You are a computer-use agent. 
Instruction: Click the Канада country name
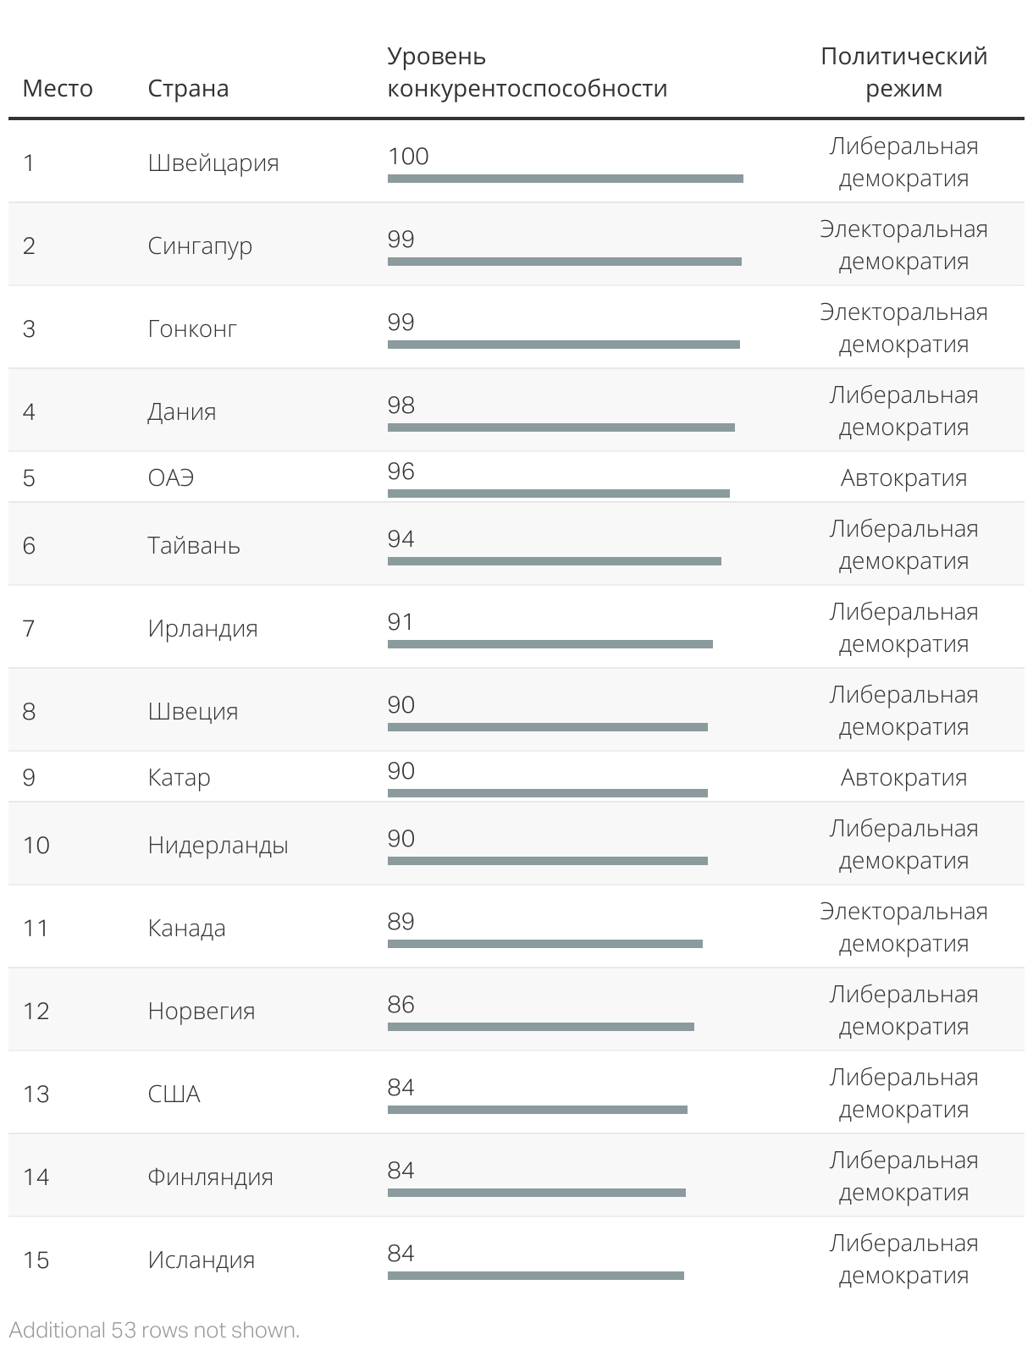tap(186, 928)
